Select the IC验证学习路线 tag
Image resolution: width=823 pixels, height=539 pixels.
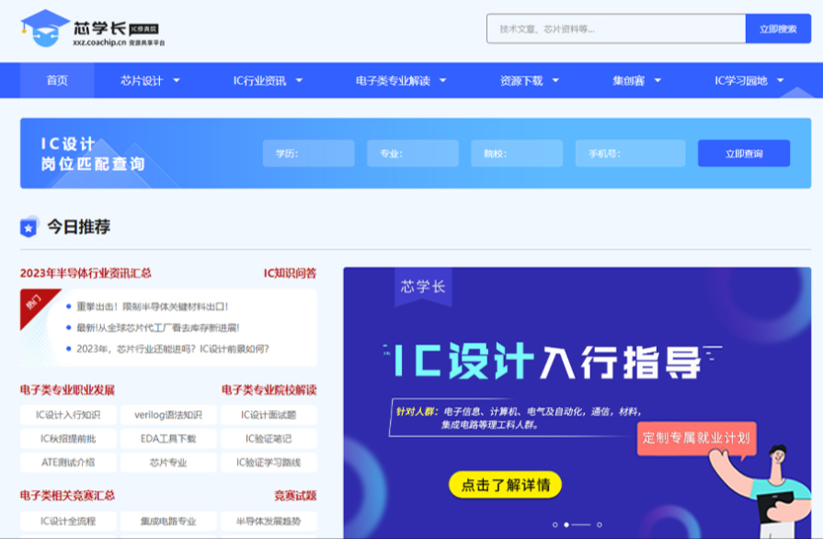(x=269, y=463)
